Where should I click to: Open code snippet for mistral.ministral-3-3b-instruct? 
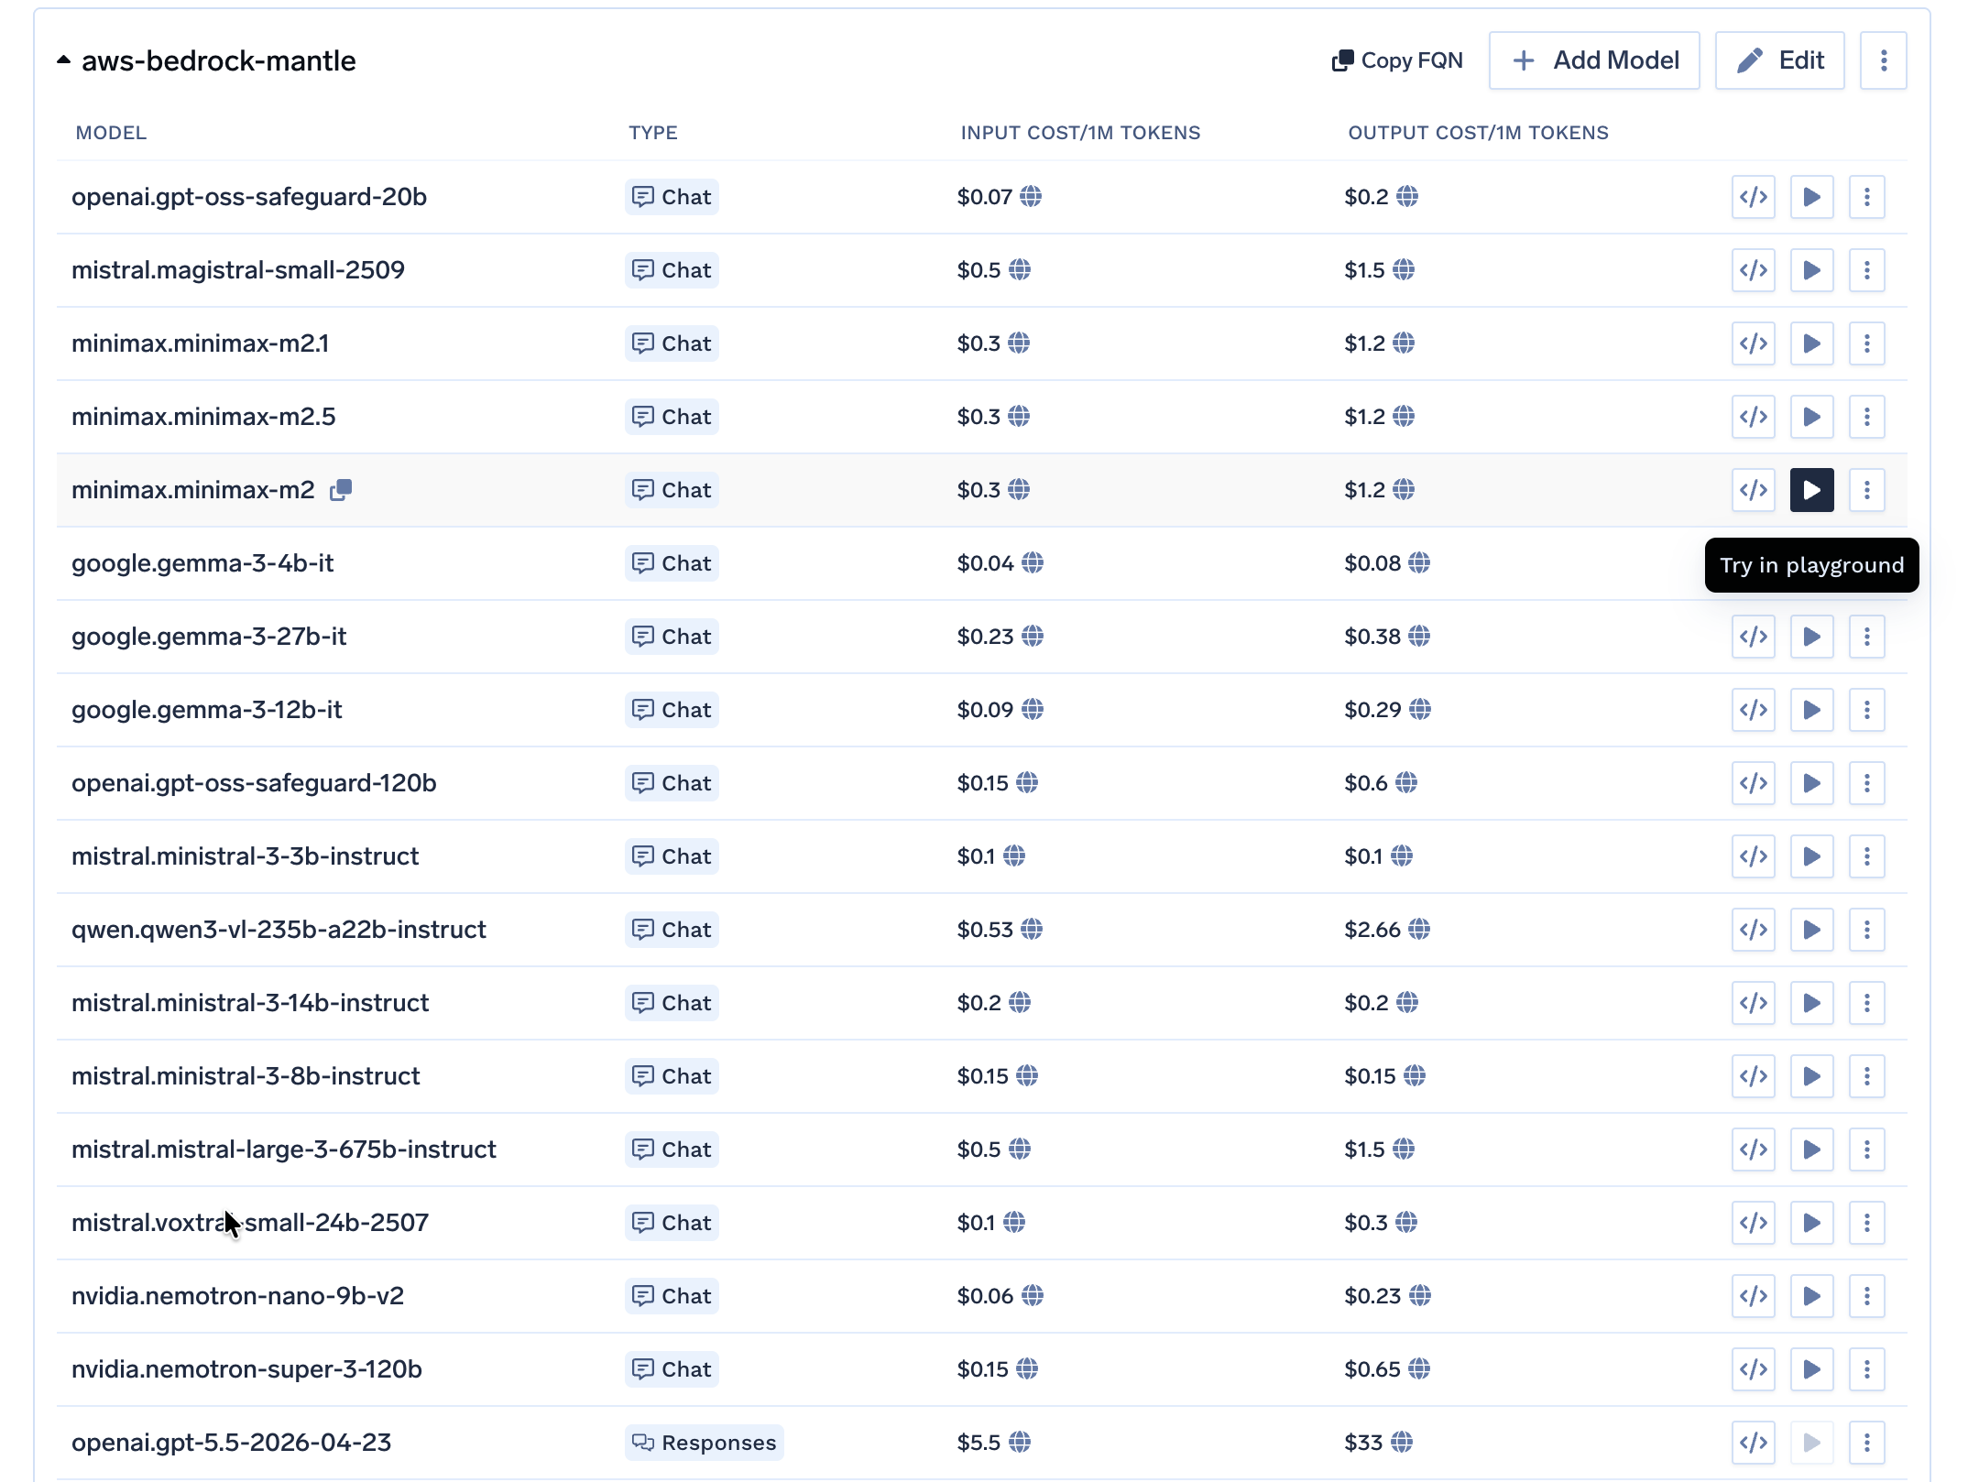pos(1754,856)
